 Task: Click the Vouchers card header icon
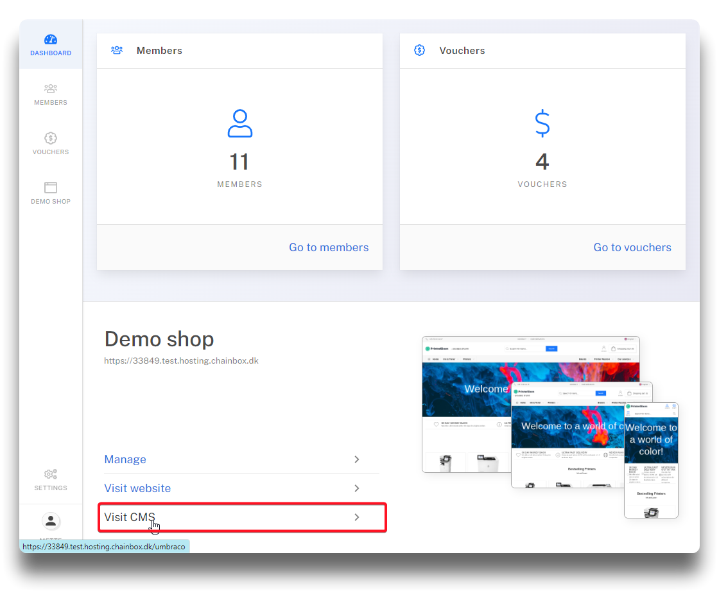click(x=419, y=50)
